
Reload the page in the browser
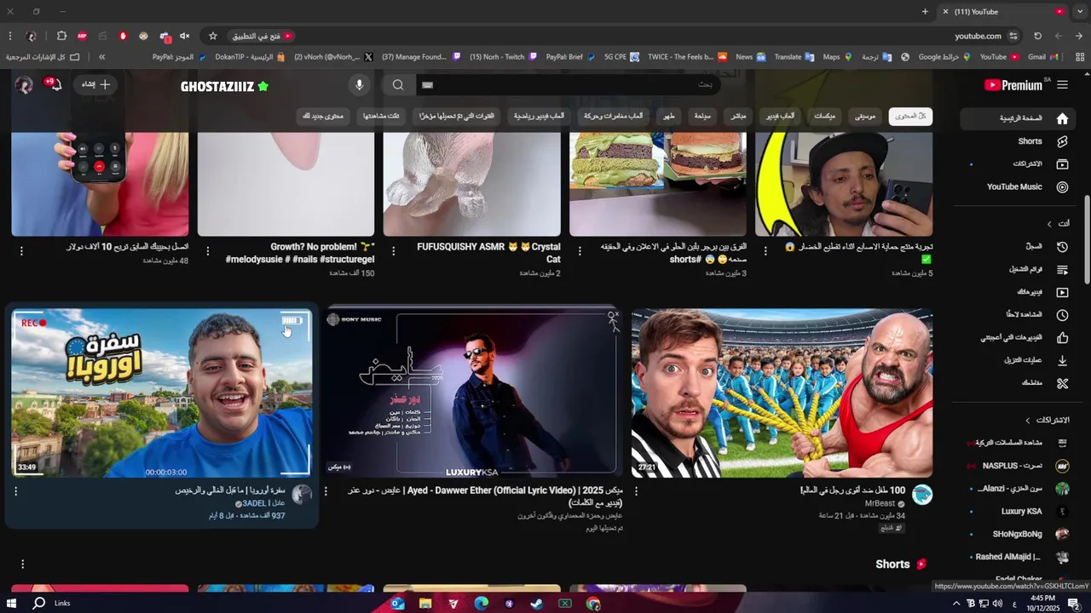(1037, 36)
